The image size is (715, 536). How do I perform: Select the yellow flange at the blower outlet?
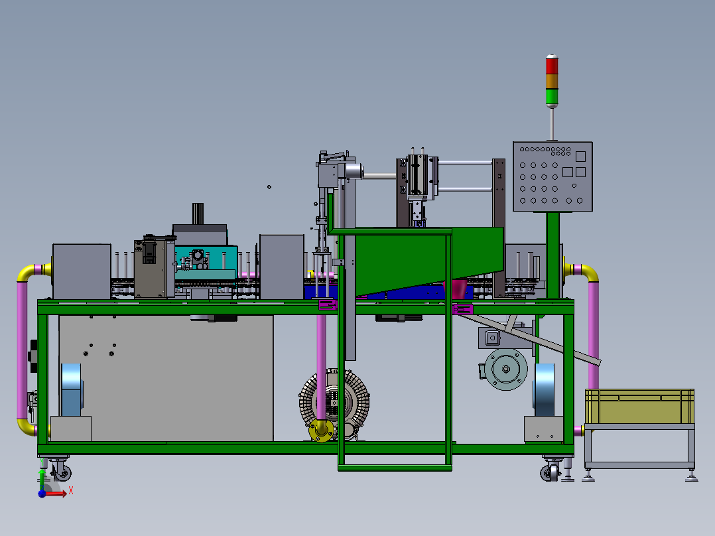coord(322,430)
